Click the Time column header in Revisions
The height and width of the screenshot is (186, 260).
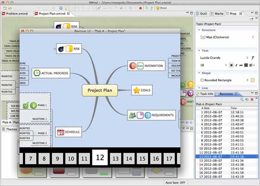[x=234, y=108]
